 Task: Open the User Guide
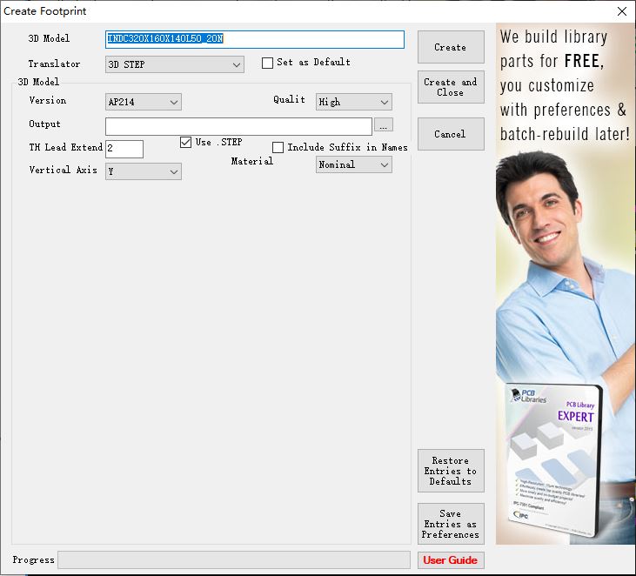(x=451, y=560)
